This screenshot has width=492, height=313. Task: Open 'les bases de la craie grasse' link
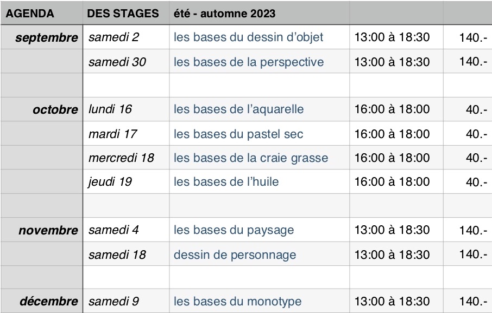[251, 158]
